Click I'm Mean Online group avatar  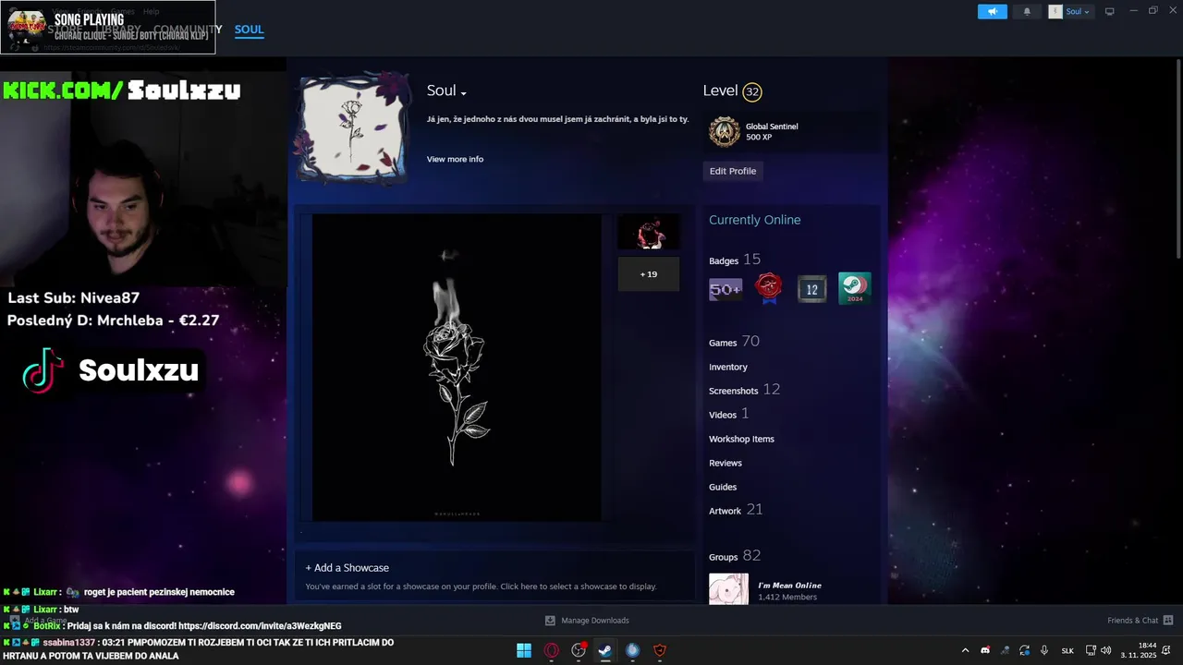pos(728,589)
